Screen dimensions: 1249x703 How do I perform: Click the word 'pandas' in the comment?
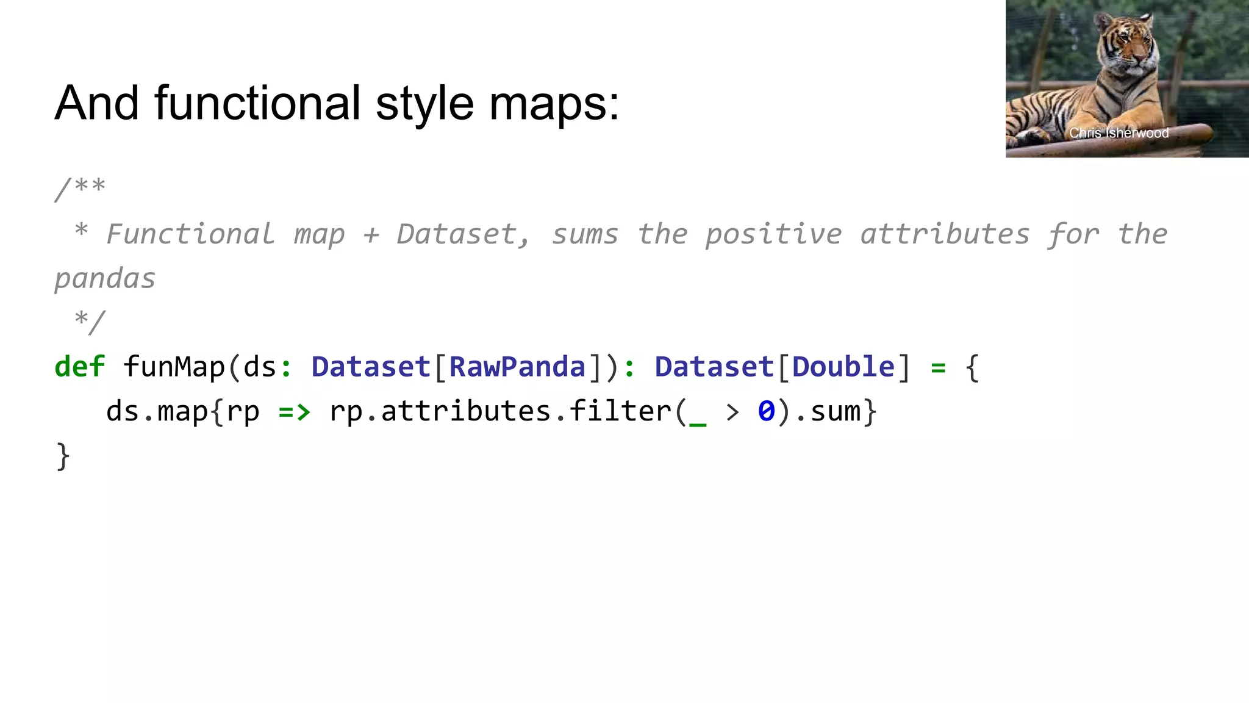(105, 279)
